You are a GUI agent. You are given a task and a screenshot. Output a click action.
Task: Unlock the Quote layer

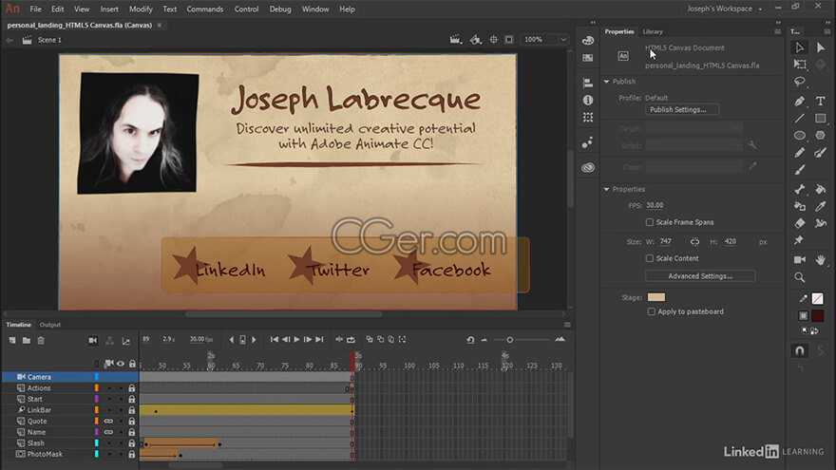click(132, 422)
